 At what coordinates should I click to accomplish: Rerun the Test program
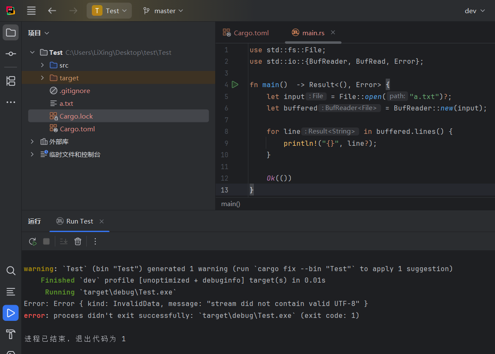point(32,241)
